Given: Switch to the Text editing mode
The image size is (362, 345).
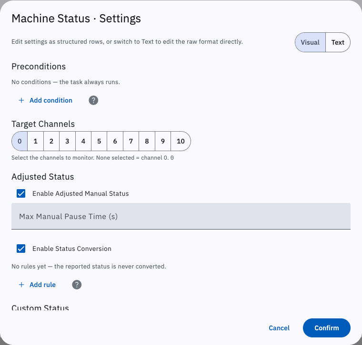Looking at the screenshot, I should click(x=338, y=42).
